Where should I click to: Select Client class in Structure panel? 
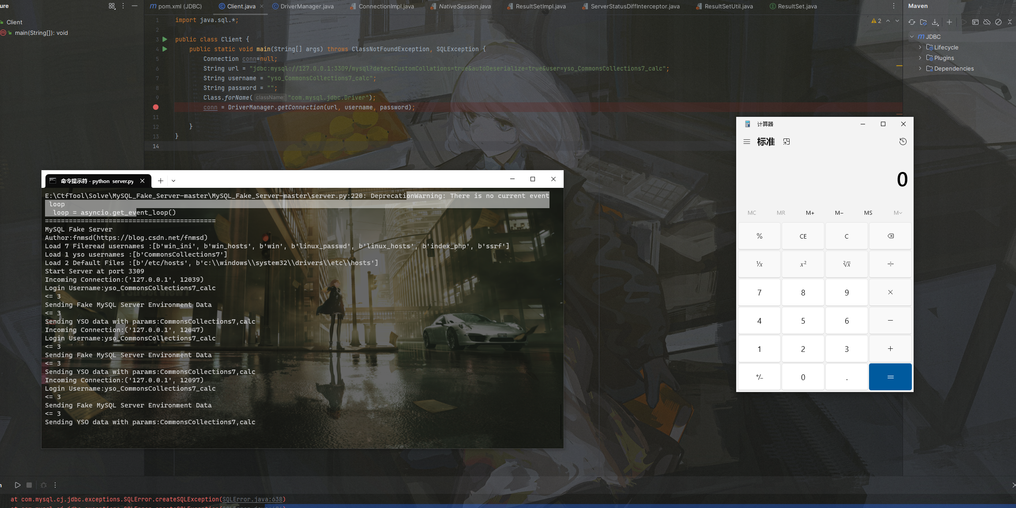click(14, 22)
